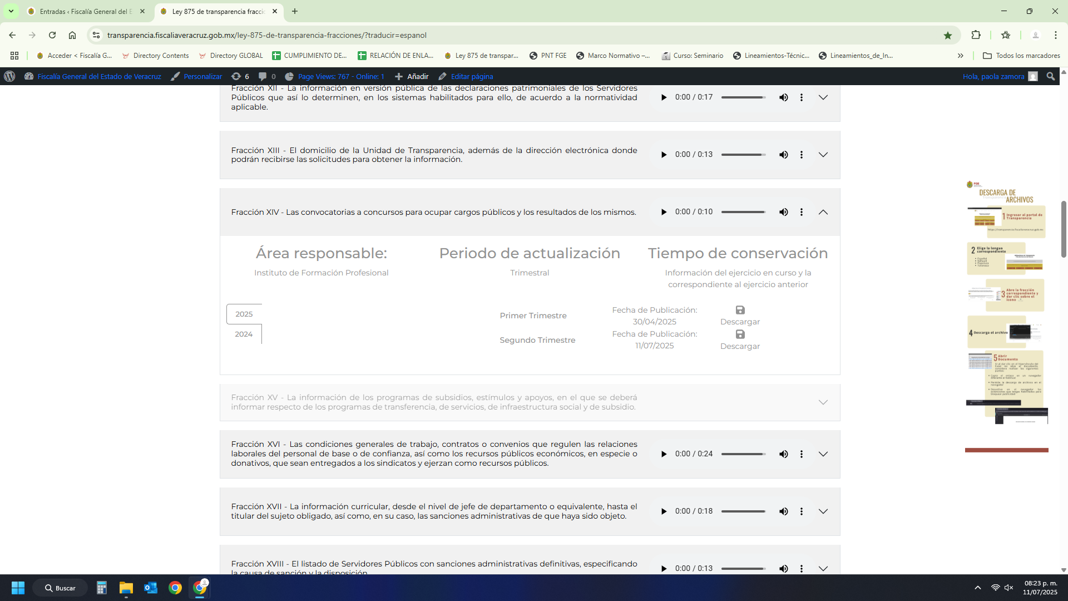
Task: Mute Fracción XIII audio volume
Action: pyautogui.click(x=783, y=155)
